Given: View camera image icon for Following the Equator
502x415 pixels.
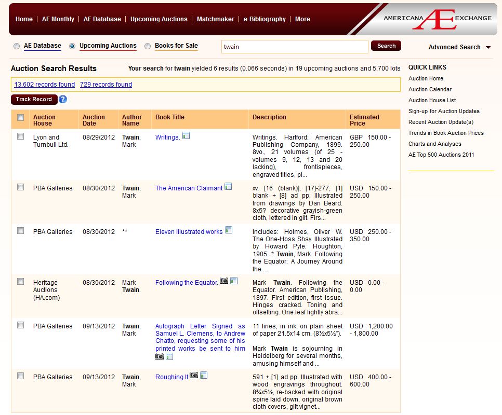Looking at the screenshot, I should [x=224, y=281].
